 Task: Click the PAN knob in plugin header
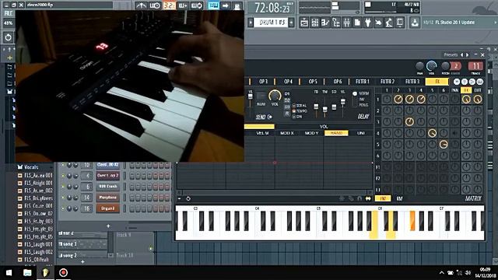[x=420, y=66]
